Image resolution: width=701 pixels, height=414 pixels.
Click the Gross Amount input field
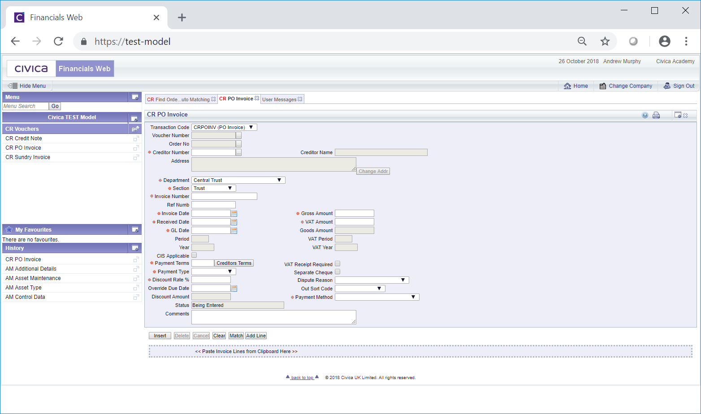point(355,213)
